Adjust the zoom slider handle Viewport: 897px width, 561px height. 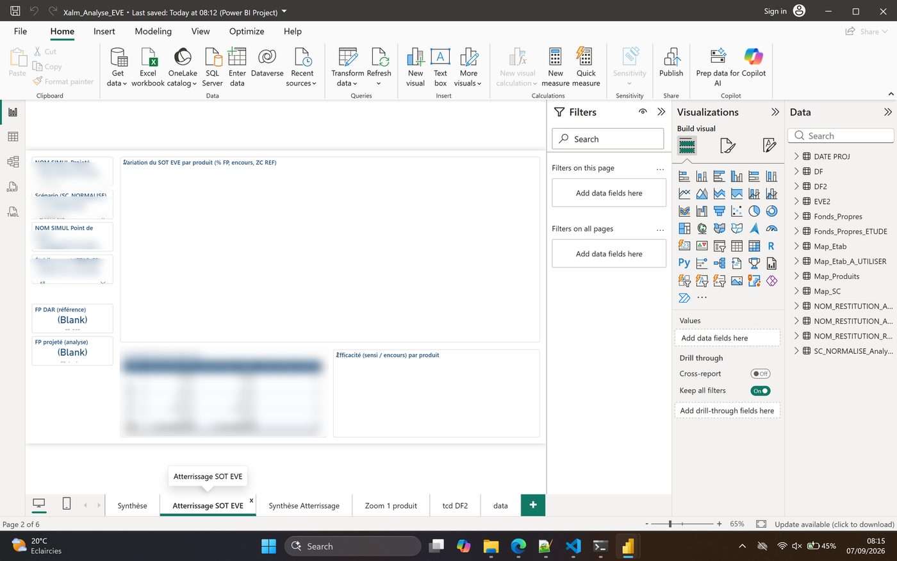670,524
